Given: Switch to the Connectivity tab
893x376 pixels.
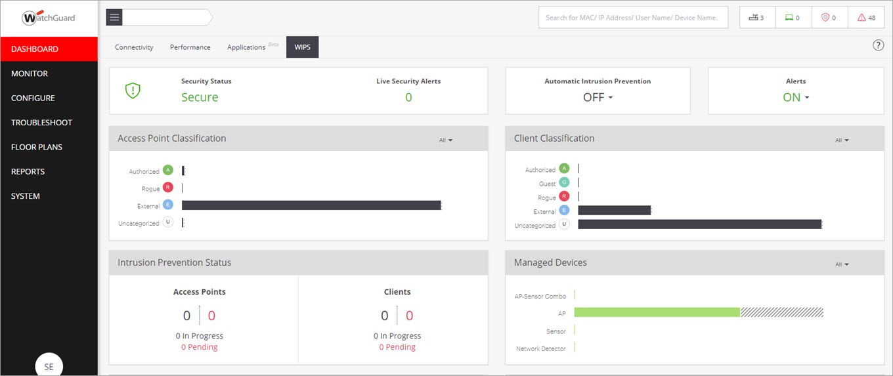Looking at the screenshot, I should click(x=134, y=47).
